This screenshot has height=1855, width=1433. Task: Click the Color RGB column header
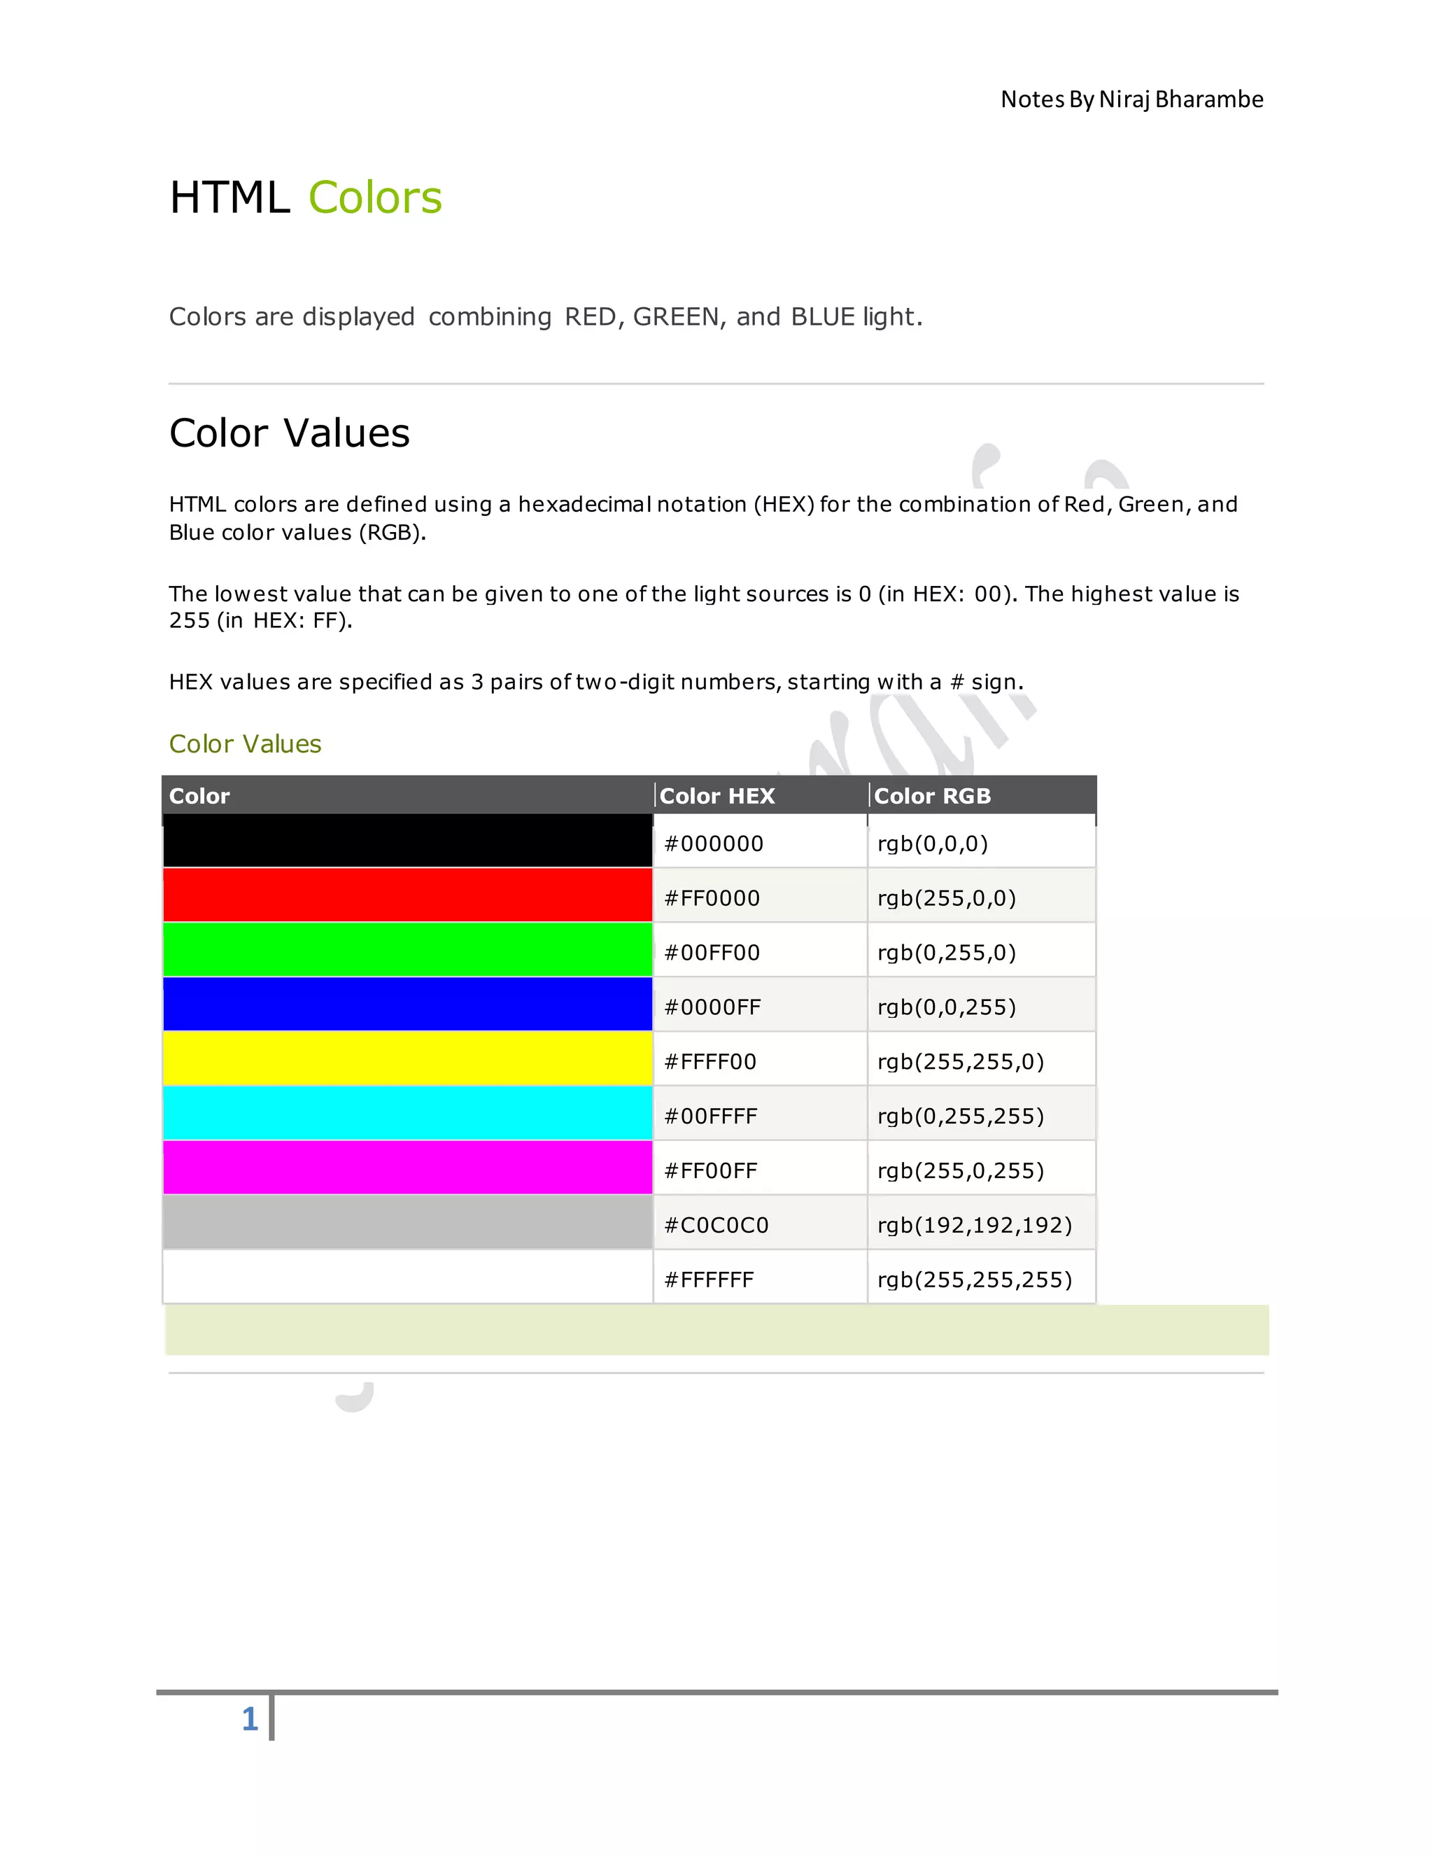(932, 796)
